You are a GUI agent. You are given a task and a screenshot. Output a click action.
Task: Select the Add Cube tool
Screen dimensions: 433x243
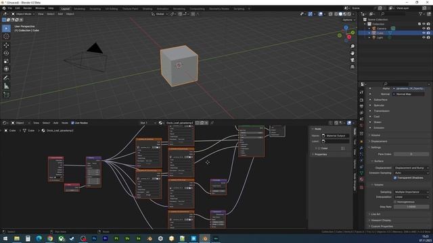pos(6,94)
